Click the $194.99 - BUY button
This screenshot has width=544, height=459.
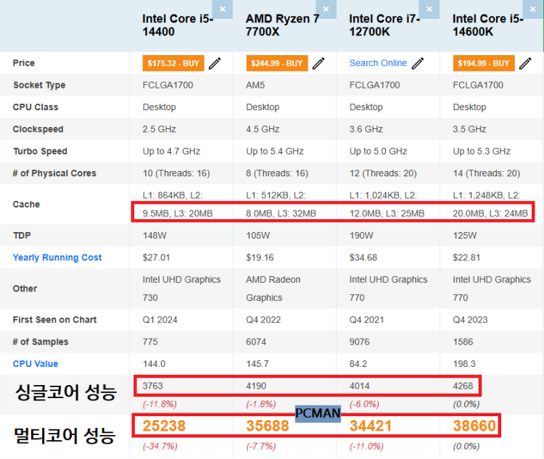pyautogui.click(x=484, y=63)
